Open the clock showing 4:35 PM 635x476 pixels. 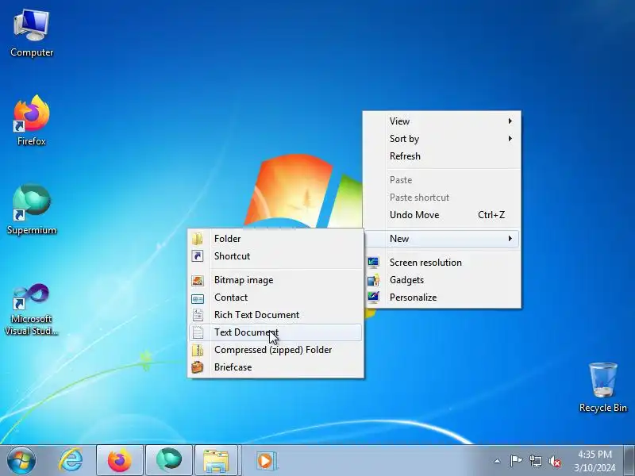pos(595,461)
